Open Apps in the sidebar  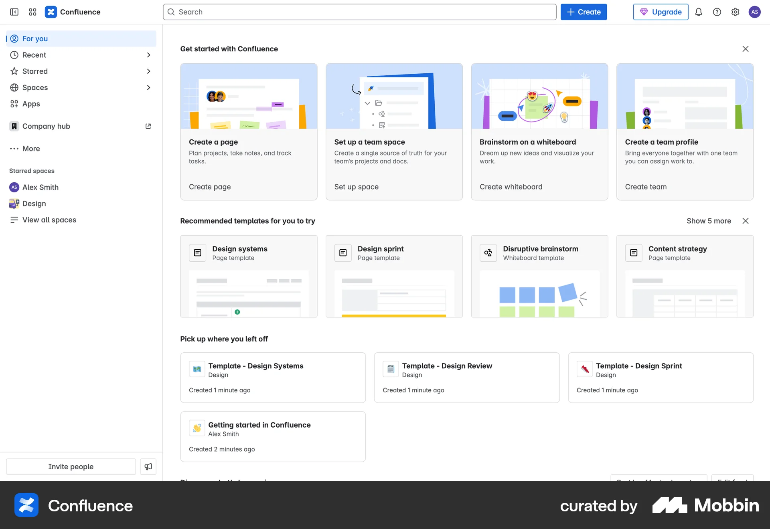[81, 104]
